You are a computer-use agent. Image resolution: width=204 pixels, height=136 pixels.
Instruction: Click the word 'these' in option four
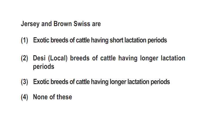[x=64, y=97]
